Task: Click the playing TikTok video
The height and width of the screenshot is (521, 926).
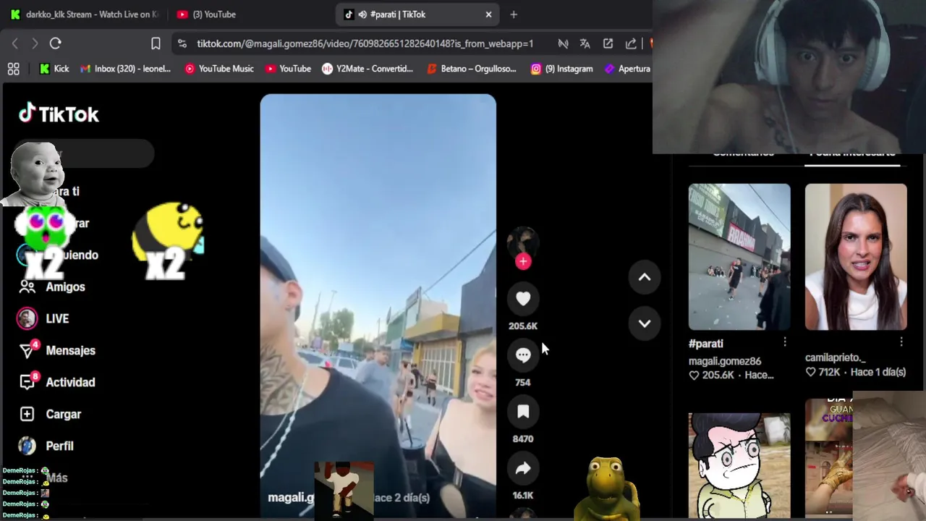Action: pos(378,306)
